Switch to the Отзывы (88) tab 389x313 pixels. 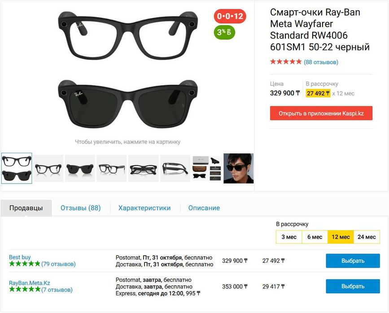tap(81, 208)
